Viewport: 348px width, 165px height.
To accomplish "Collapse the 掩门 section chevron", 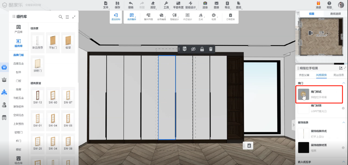I will pyautogui.click(x=343, y=83).
